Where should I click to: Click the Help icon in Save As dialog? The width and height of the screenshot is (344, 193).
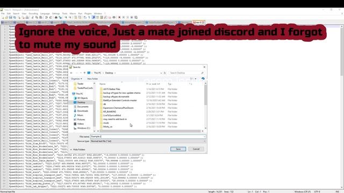tap(203, 79)
